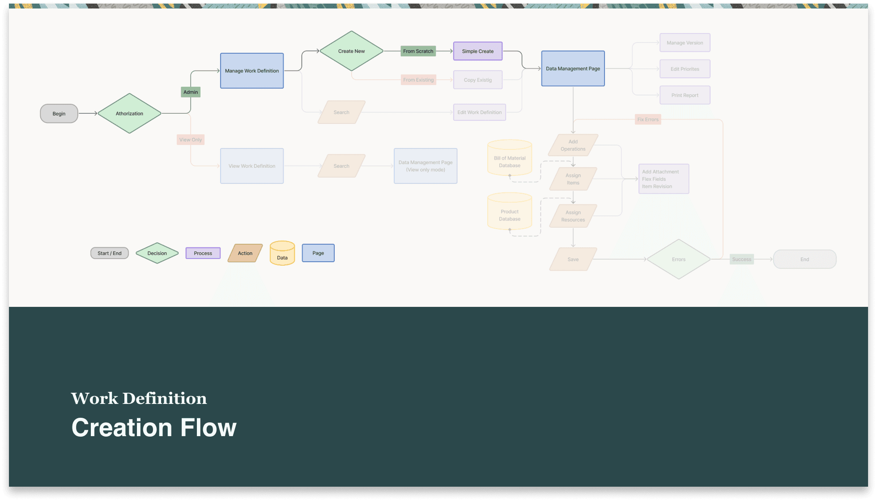Select the Manage Work Definition page box
The image size is (877, 501).
(x=252, y=71)
